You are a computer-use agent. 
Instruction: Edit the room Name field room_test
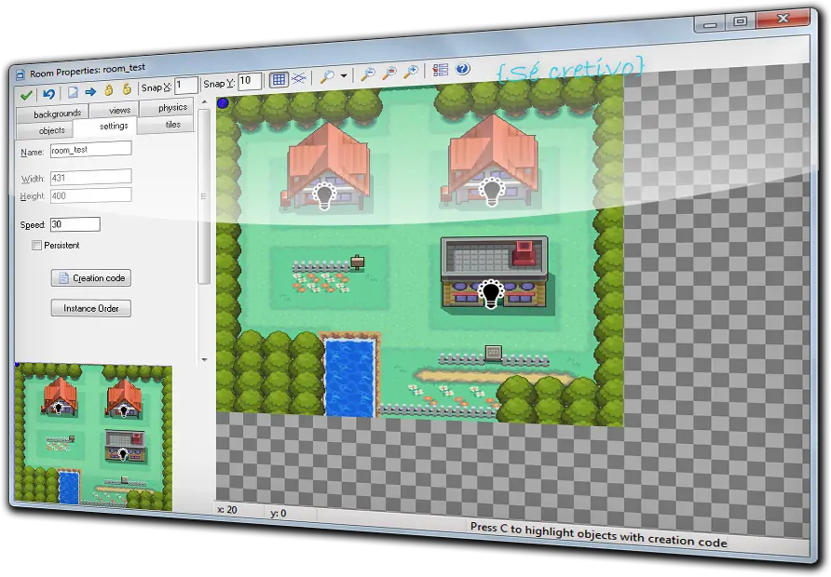pos(90,150)
